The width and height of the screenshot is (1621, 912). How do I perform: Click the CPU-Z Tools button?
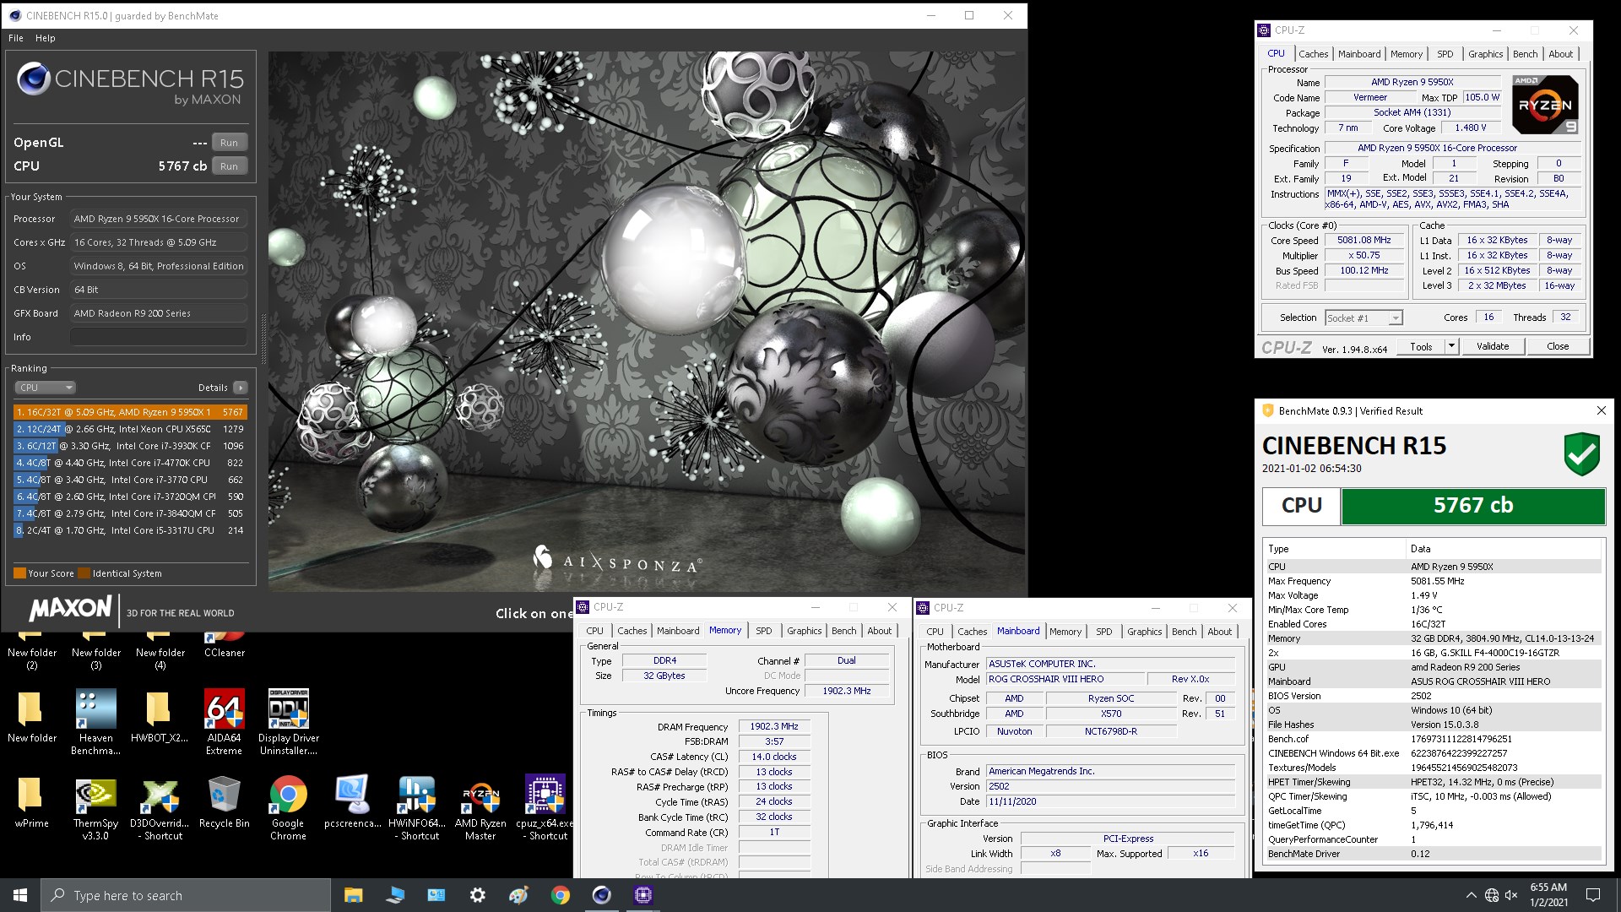(1421, 346)
